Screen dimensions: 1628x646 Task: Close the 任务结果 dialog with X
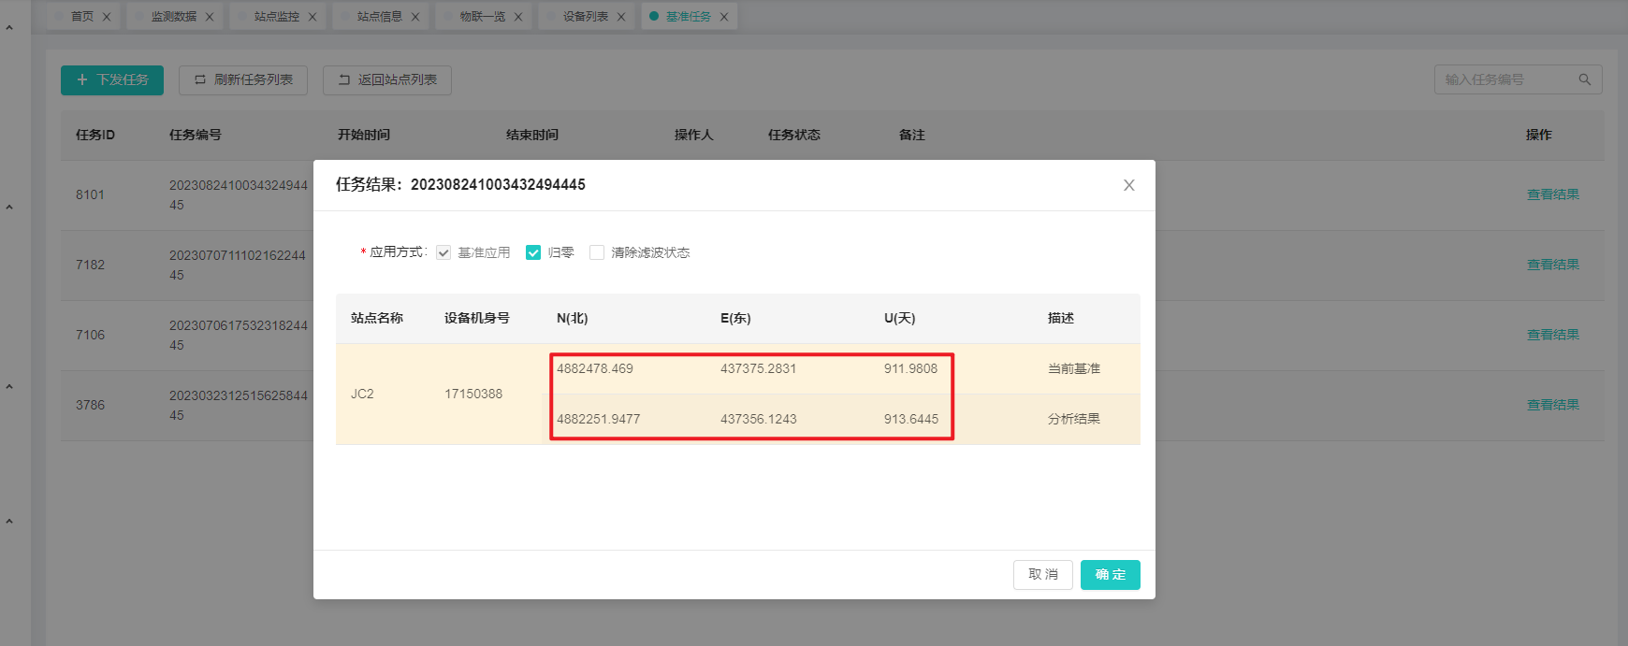[x=1129, y=185]
